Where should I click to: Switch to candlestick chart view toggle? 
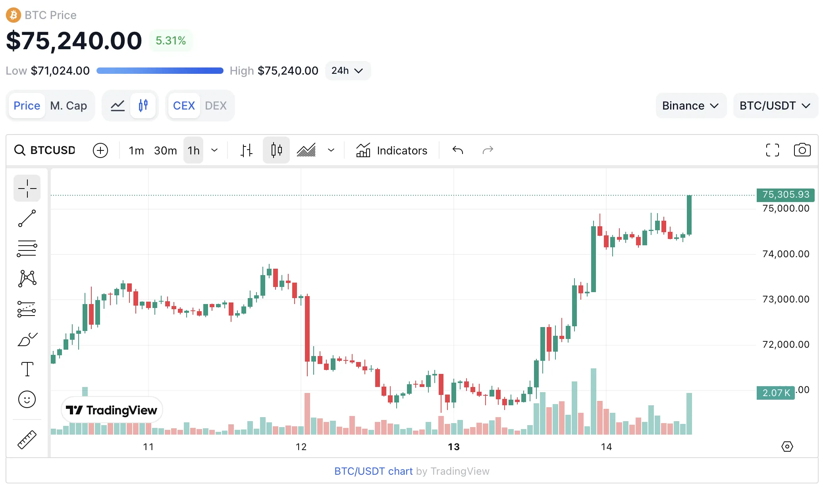[x=143, y=106]
